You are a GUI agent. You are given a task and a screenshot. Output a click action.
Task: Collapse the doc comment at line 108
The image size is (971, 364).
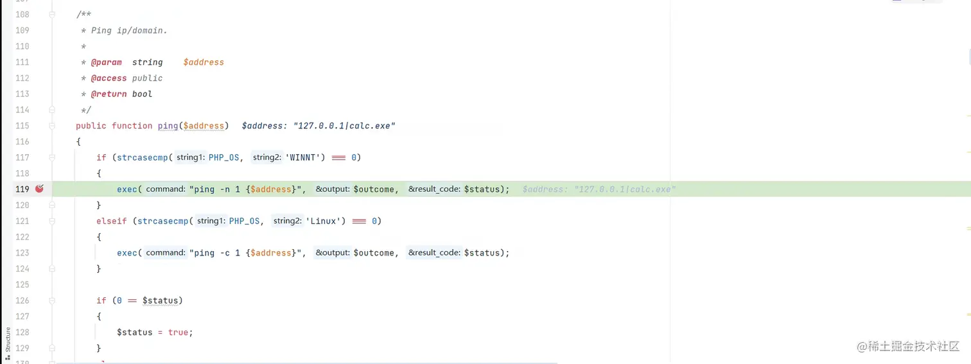(x=52, y=14)
